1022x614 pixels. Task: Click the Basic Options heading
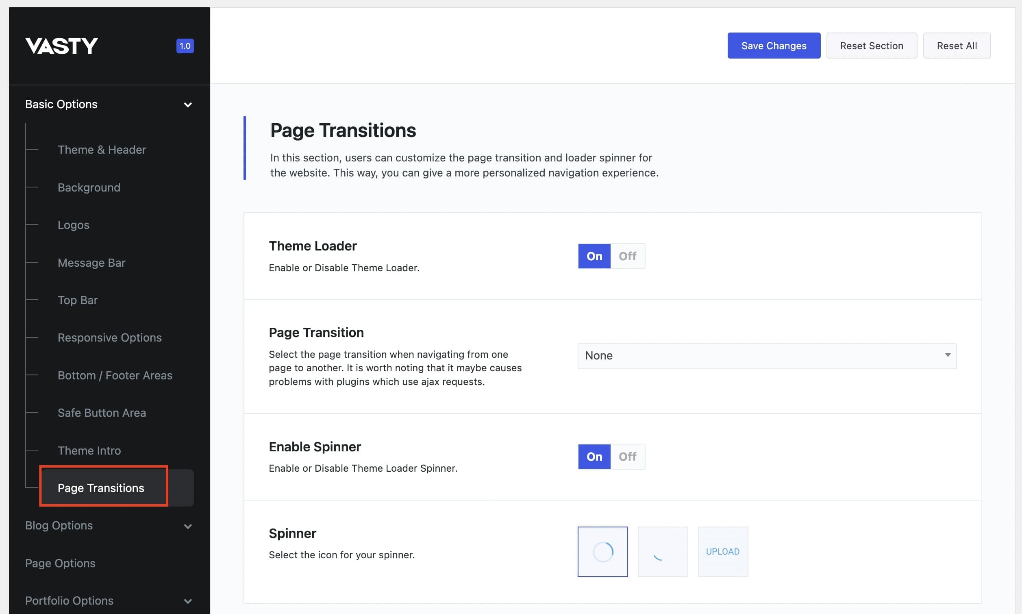coord(61,104)
